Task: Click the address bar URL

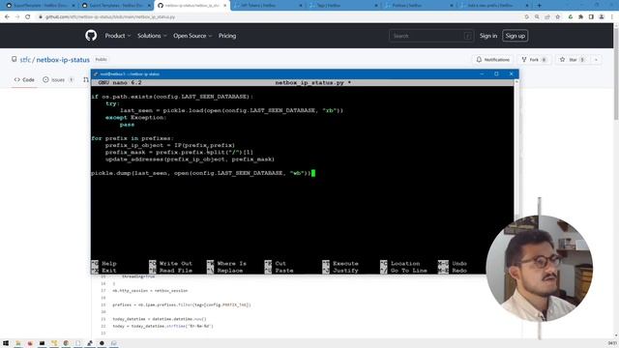Action: pyautogui.click(x=110, y=17)
